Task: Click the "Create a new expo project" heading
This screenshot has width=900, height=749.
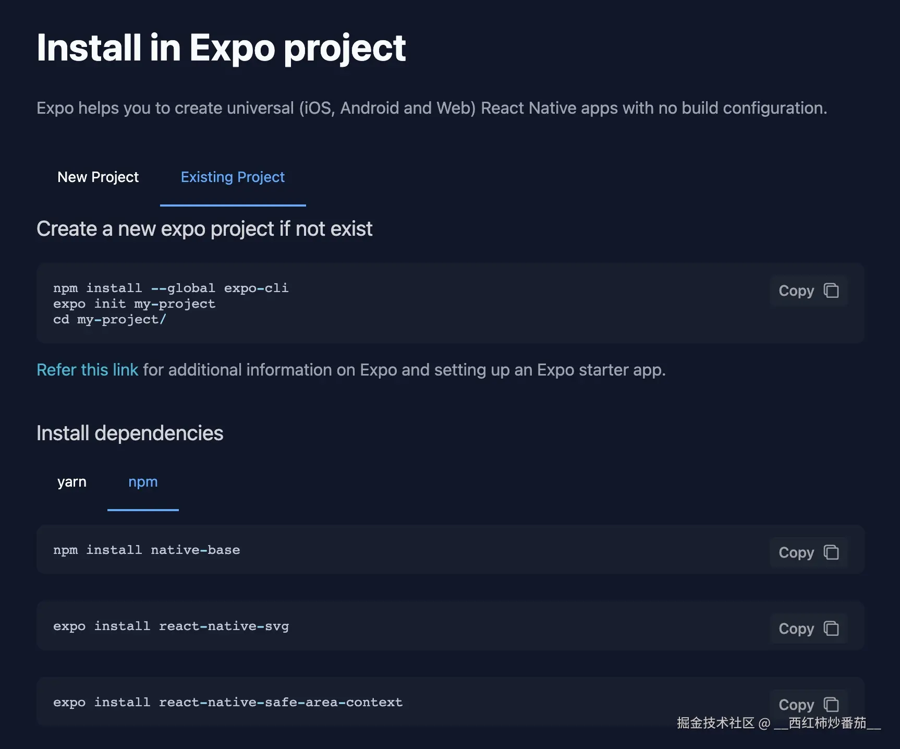Action: (204, 228)
